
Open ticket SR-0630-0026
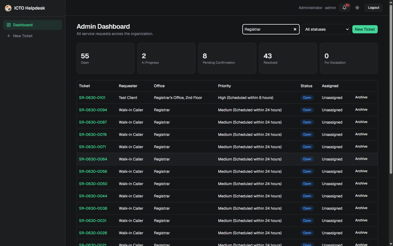pos(93,233)
